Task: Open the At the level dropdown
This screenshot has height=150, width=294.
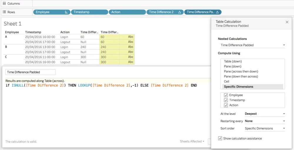Action: pyautogui.click(x=265, y=114)
